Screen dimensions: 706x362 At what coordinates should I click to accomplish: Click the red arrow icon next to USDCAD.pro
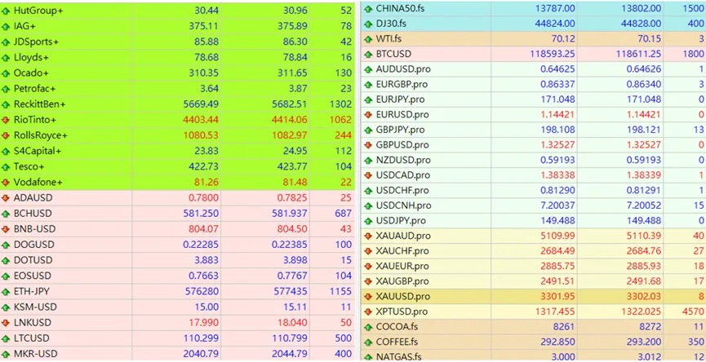coord(368,175)
